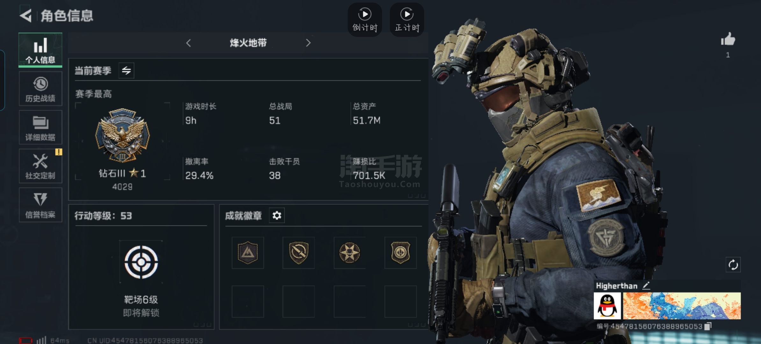Open 详细数据 detailed stats

click(40, 127)
